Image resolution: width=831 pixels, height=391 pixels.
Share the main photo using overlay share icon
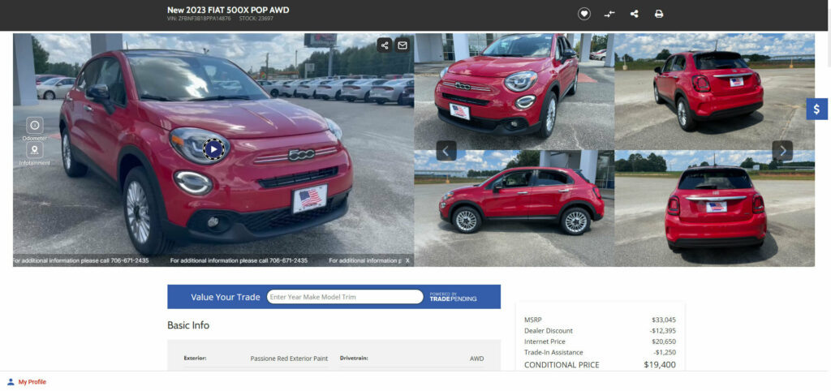[x=384, y=45]
